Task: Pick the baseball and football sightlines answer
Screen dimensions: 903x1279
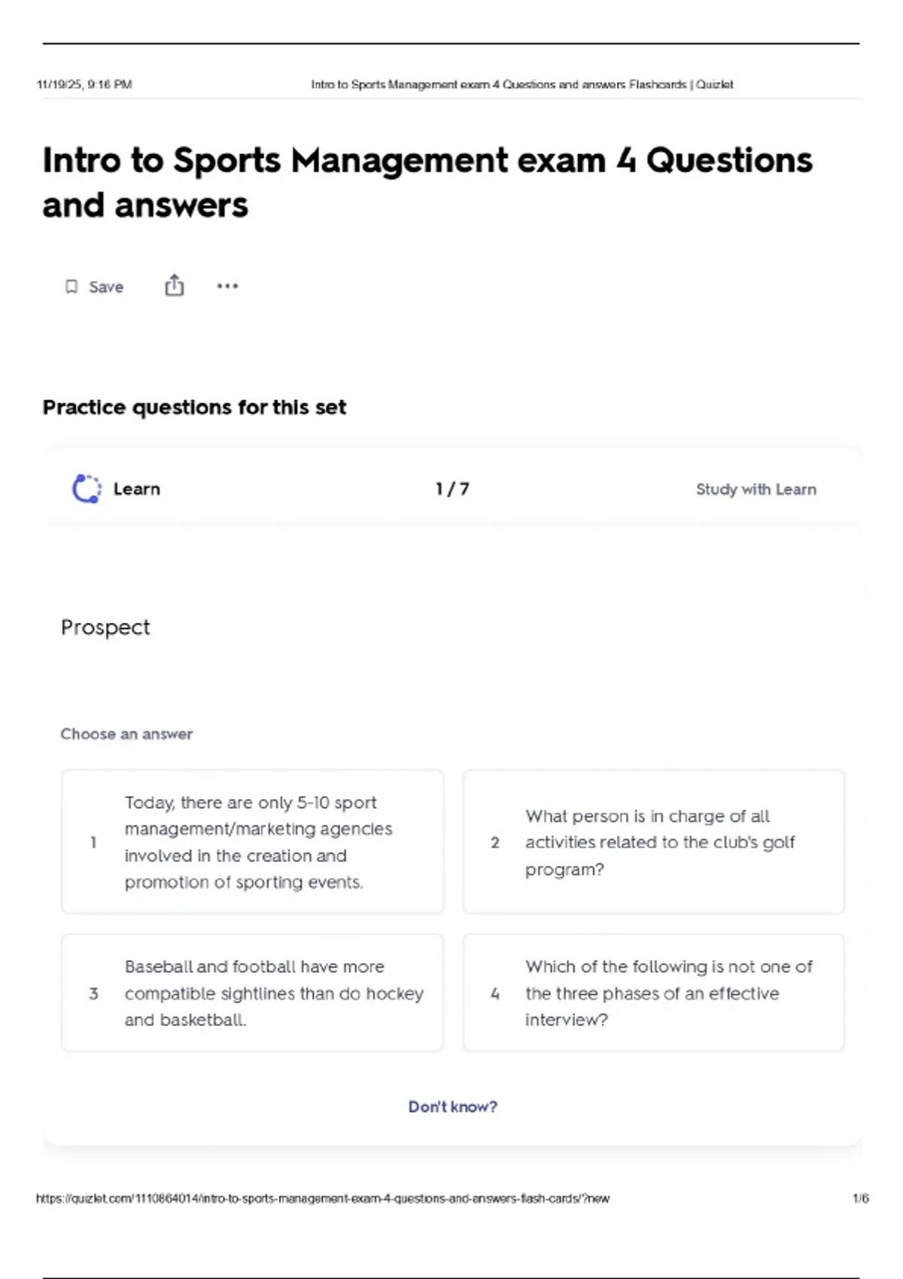Action: (252, 993)
